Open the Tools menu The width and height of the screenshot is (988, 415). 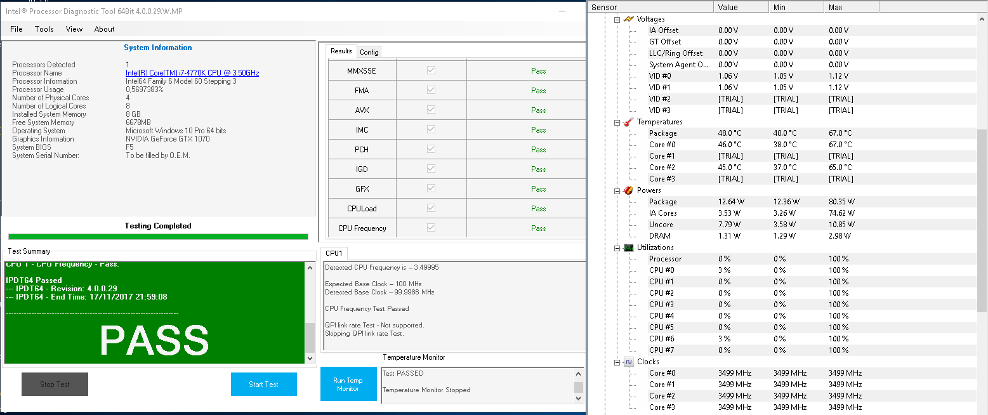(44, 29)
